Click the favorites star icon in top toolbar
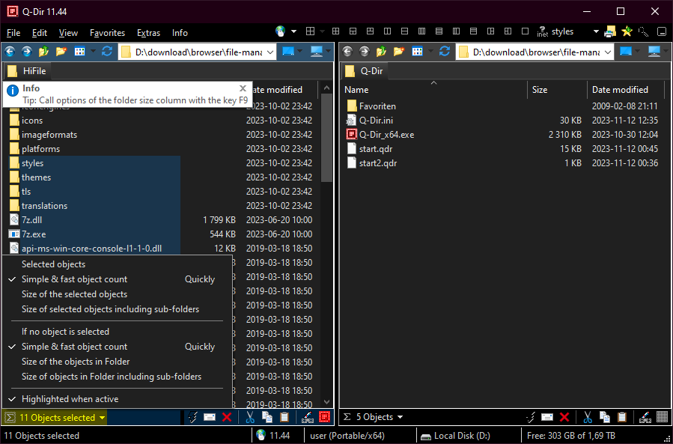The image size is (673, 444). pos(627,31)
